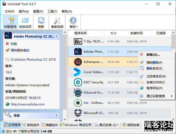Select the Adobe Photoshop list icon
176x134 pixels.
pos(78,52)
